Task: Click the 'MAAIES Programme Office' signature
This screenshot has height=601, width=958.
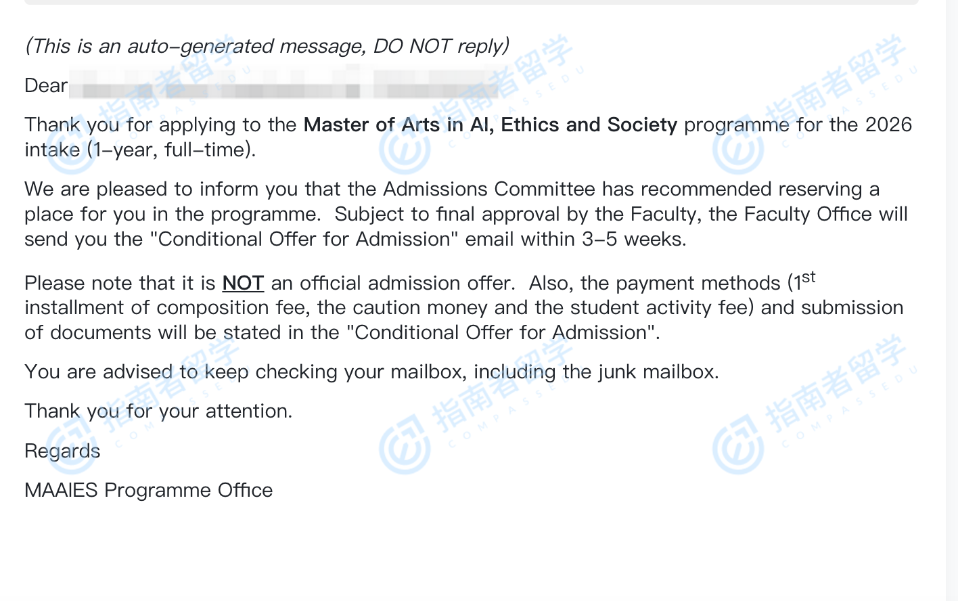Action: pyautogui.click(x=148, y=490)
